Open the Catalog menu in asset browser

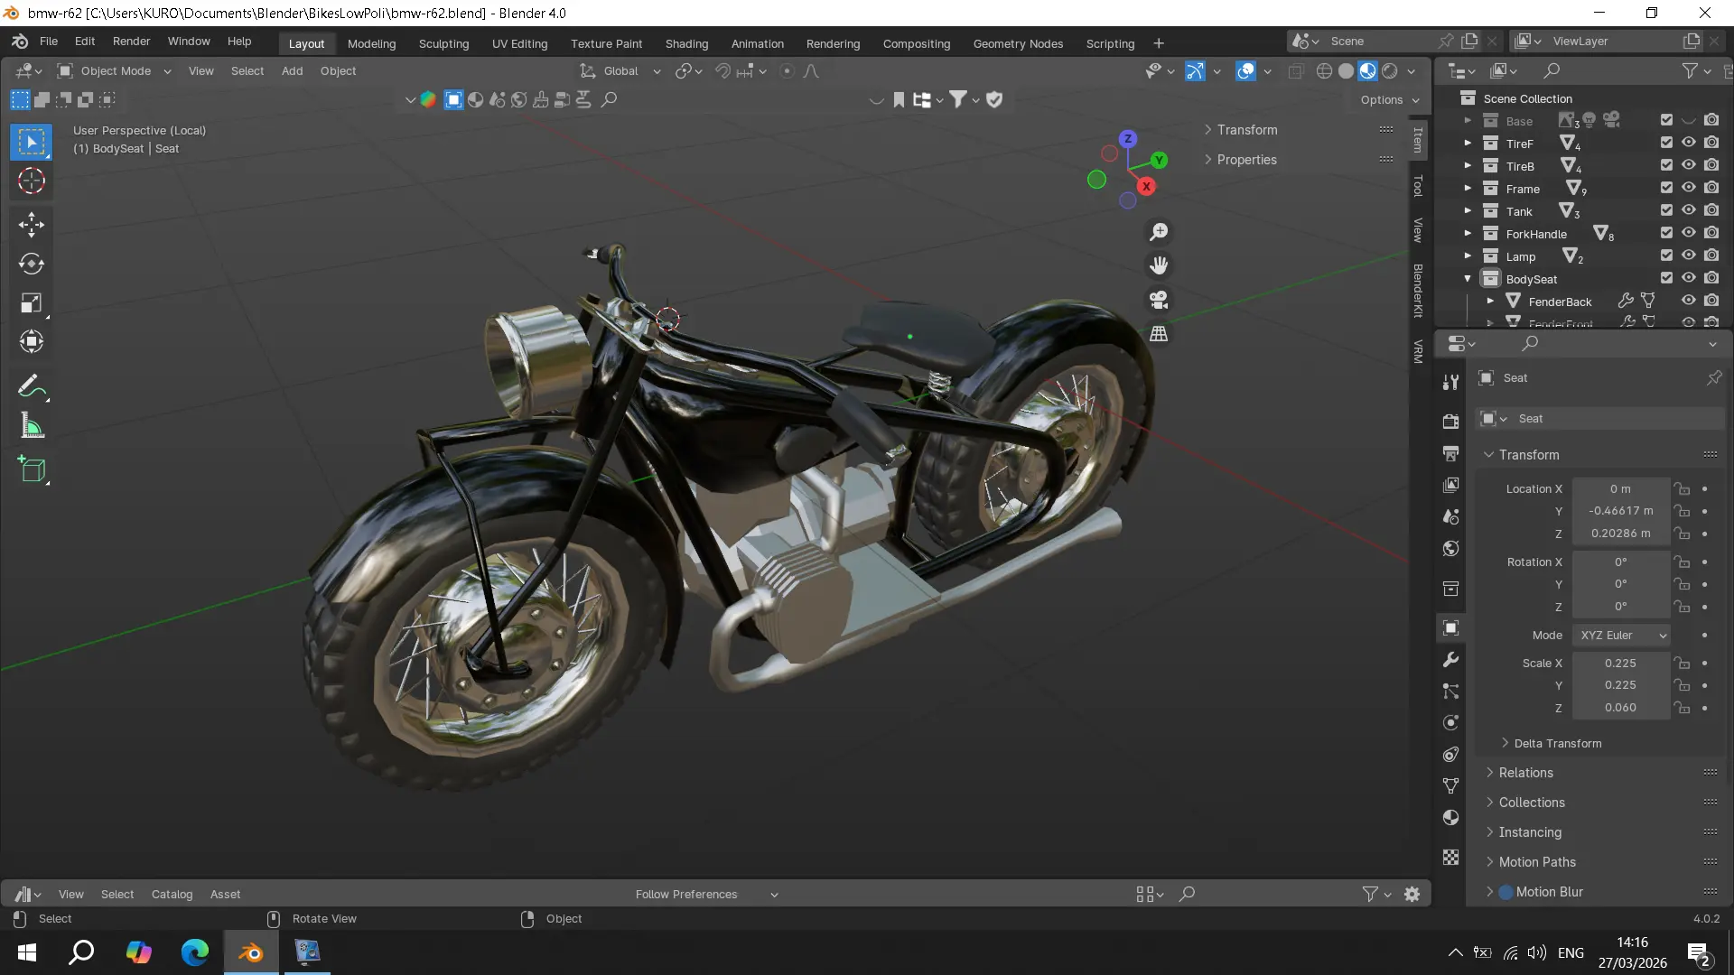click(172, 895)
